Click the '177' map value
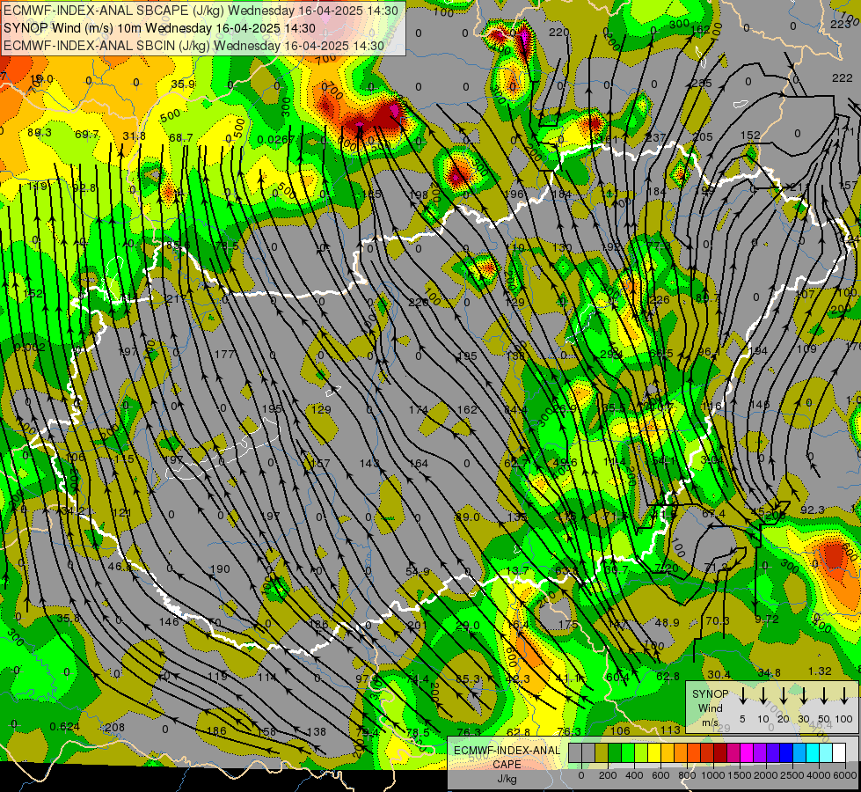Screen dimensions: 861x792 pyautogui.click(x=224, y=354)
